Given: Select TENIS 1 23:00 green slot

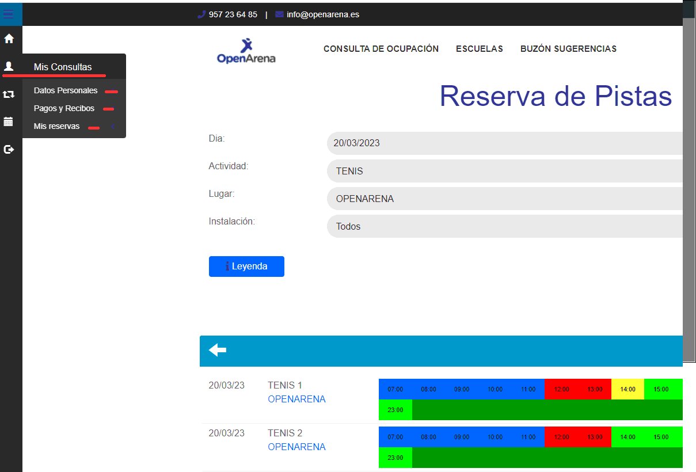Looking at the screenshot, I should click(x=395, y=410).
